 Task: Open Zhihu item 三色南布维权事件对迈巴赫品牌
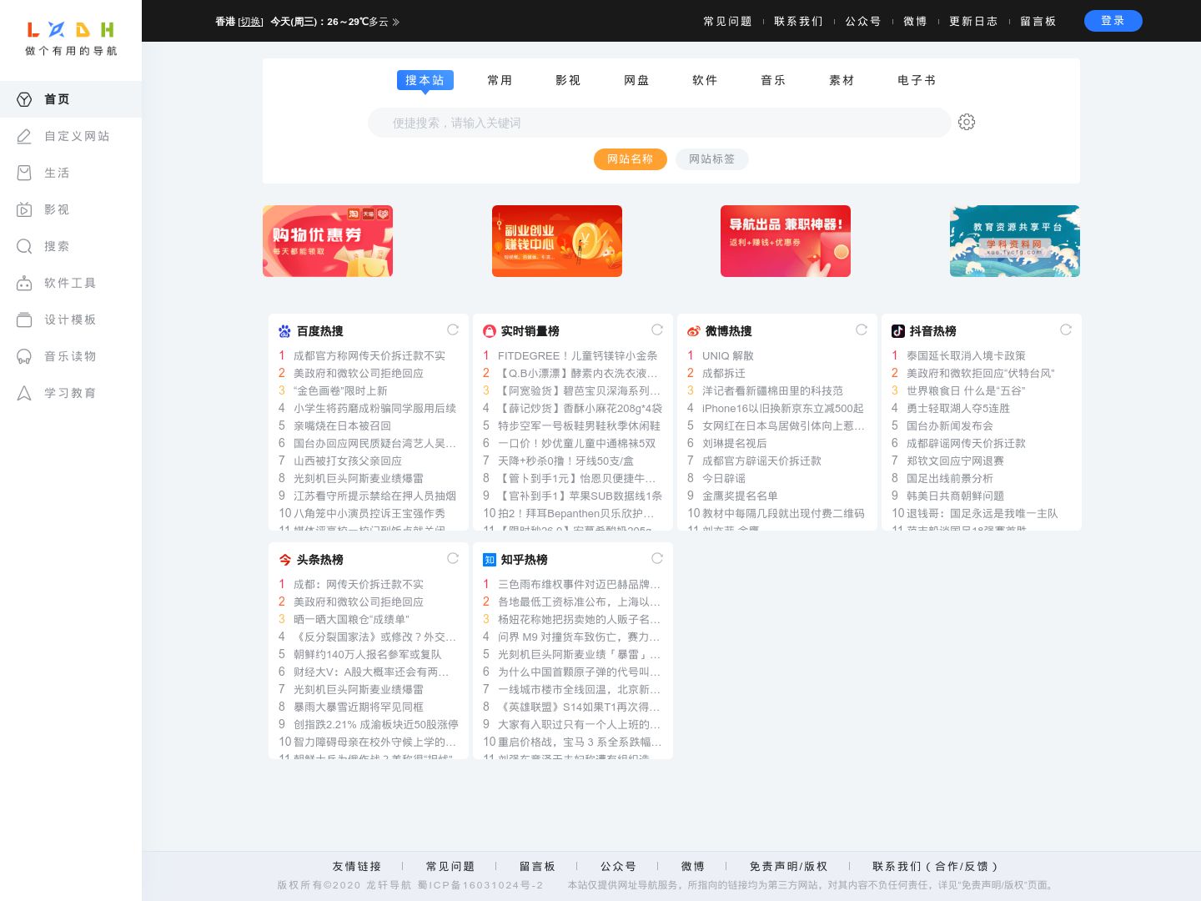pos(579,584)
